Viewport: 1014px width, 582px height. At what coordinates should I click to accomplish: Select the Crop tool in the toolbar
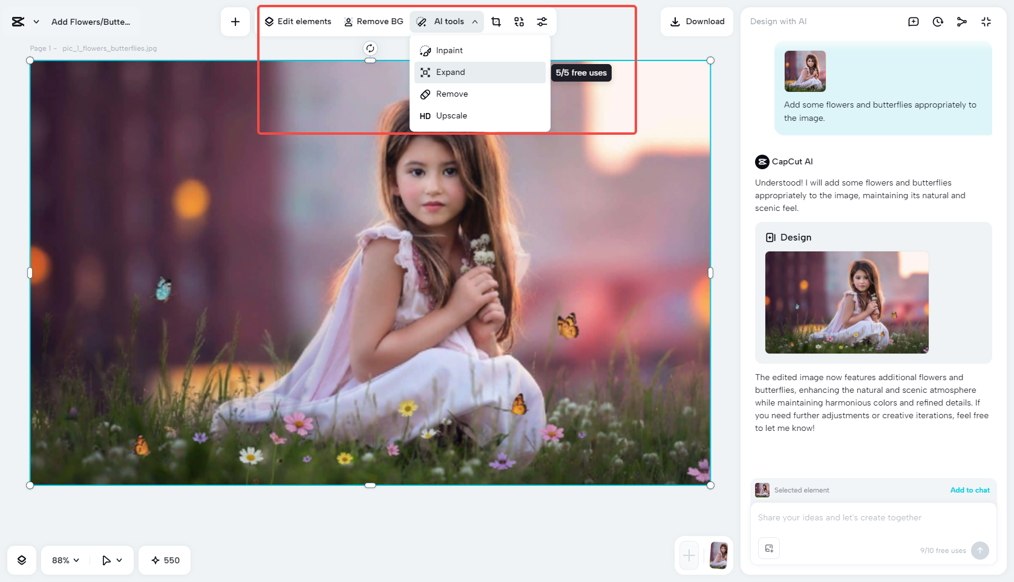pos(496,21)
